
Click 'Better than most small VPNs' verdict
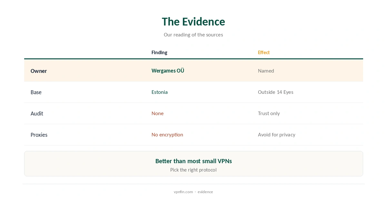(193, 161)
